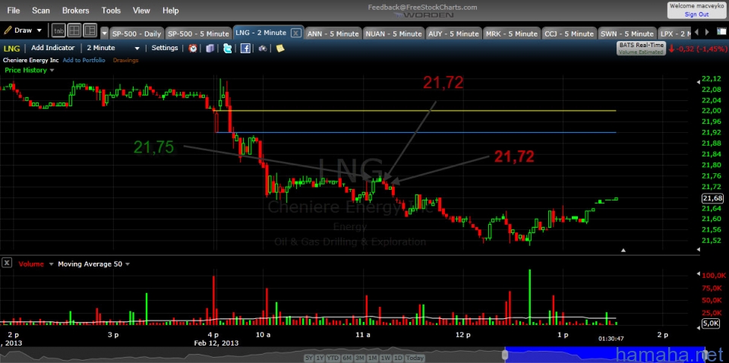Viewport: 729px width, 363px height.
Task: Select the 1W range button
Action: click(386, 358)
